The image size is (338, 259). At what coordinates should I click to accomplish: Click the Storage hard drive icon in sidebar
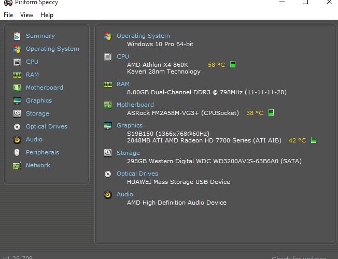[x=17, y=113]
